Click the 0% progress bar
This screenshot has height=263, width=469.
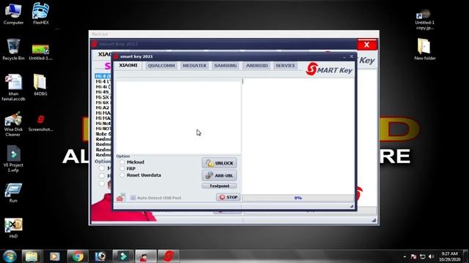click(298, 198)
